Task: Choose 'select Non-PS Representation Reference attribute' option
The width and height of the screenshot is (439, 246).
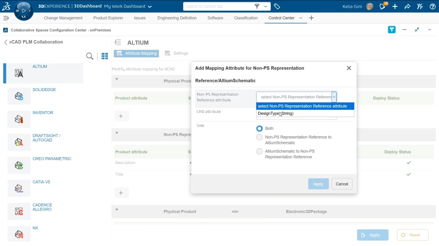Action: click(x=305, y=106)
